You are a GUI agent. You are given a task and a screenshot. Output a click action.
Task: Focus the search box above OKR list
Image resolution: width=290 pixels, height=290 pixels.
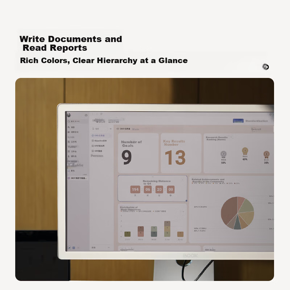[x=100, y=129]
